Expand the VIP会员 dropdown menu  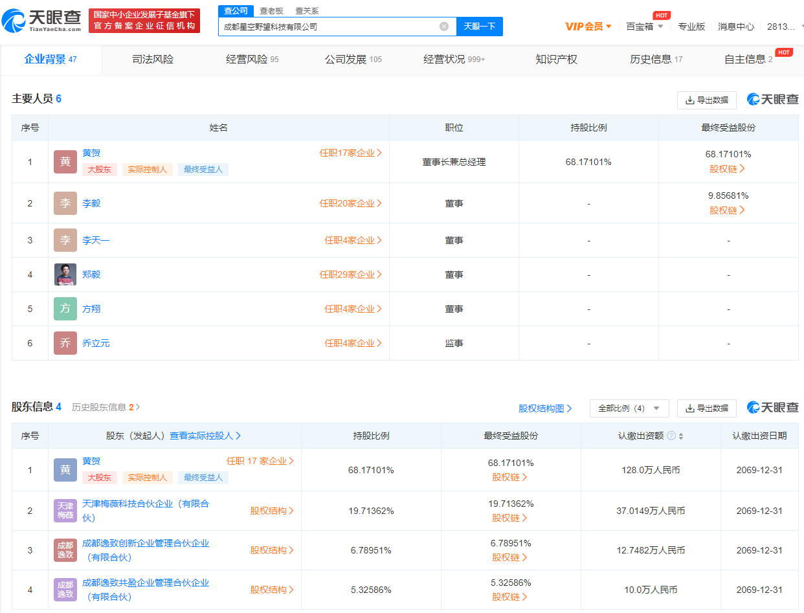[588, 27]
